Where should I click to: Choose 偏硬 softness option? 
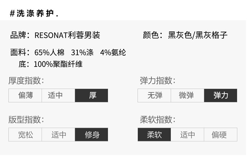pos(221,135)
